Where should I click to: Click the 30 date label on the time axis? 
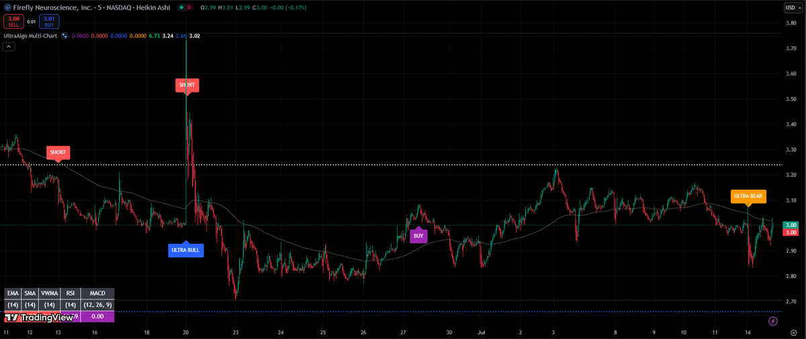449,332
